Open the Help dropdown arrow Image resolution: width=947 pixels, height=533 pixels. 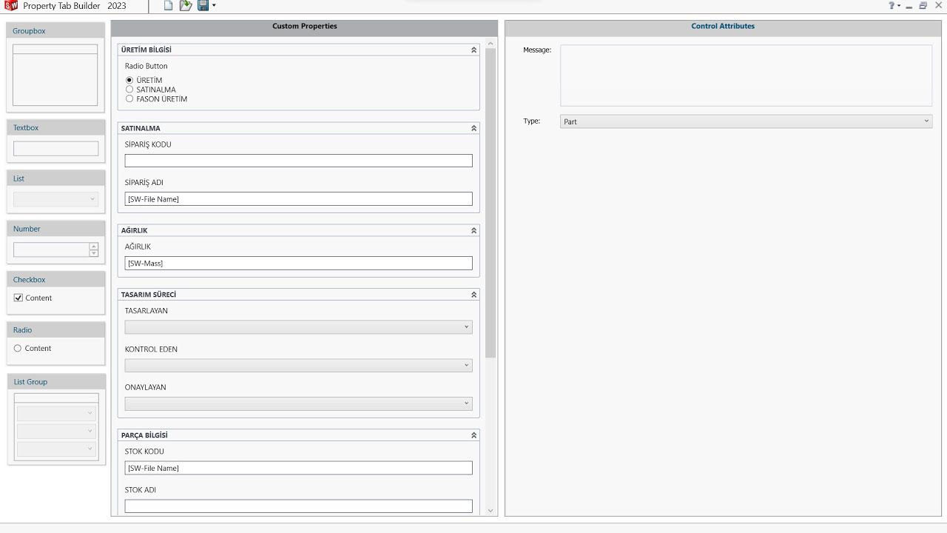(x=899, y=6)
